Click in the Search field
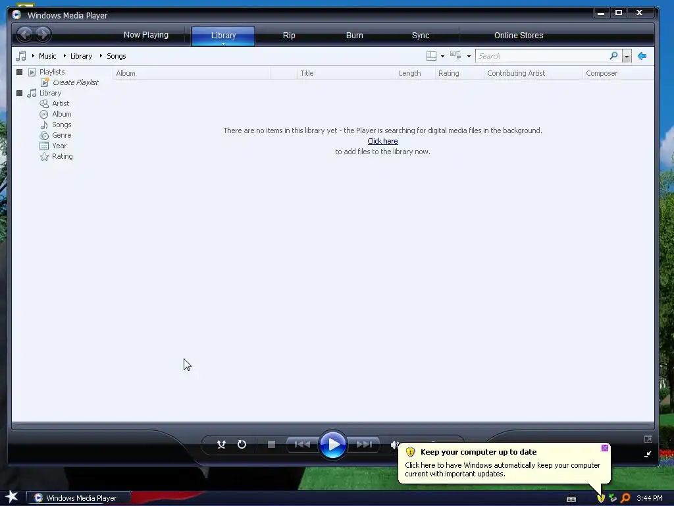Viewport: 674px width, 506px height. click(542, 56)
